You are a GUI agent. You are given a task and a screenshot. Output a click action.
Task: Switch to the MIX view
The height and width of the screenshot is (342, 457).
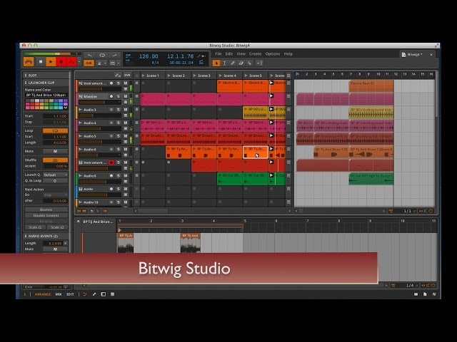(x=59, y=294)
